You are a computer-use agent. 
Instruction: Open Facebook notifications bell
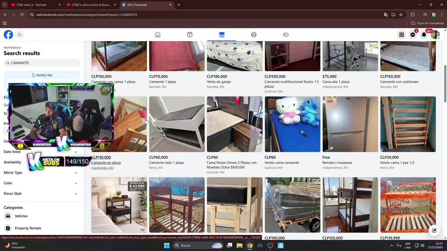[424, 35]
